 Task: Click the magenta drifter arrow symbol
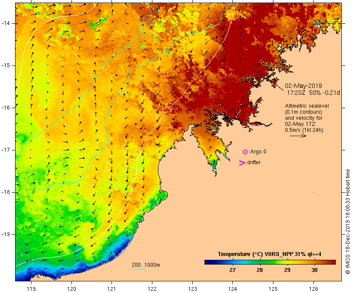242,163
